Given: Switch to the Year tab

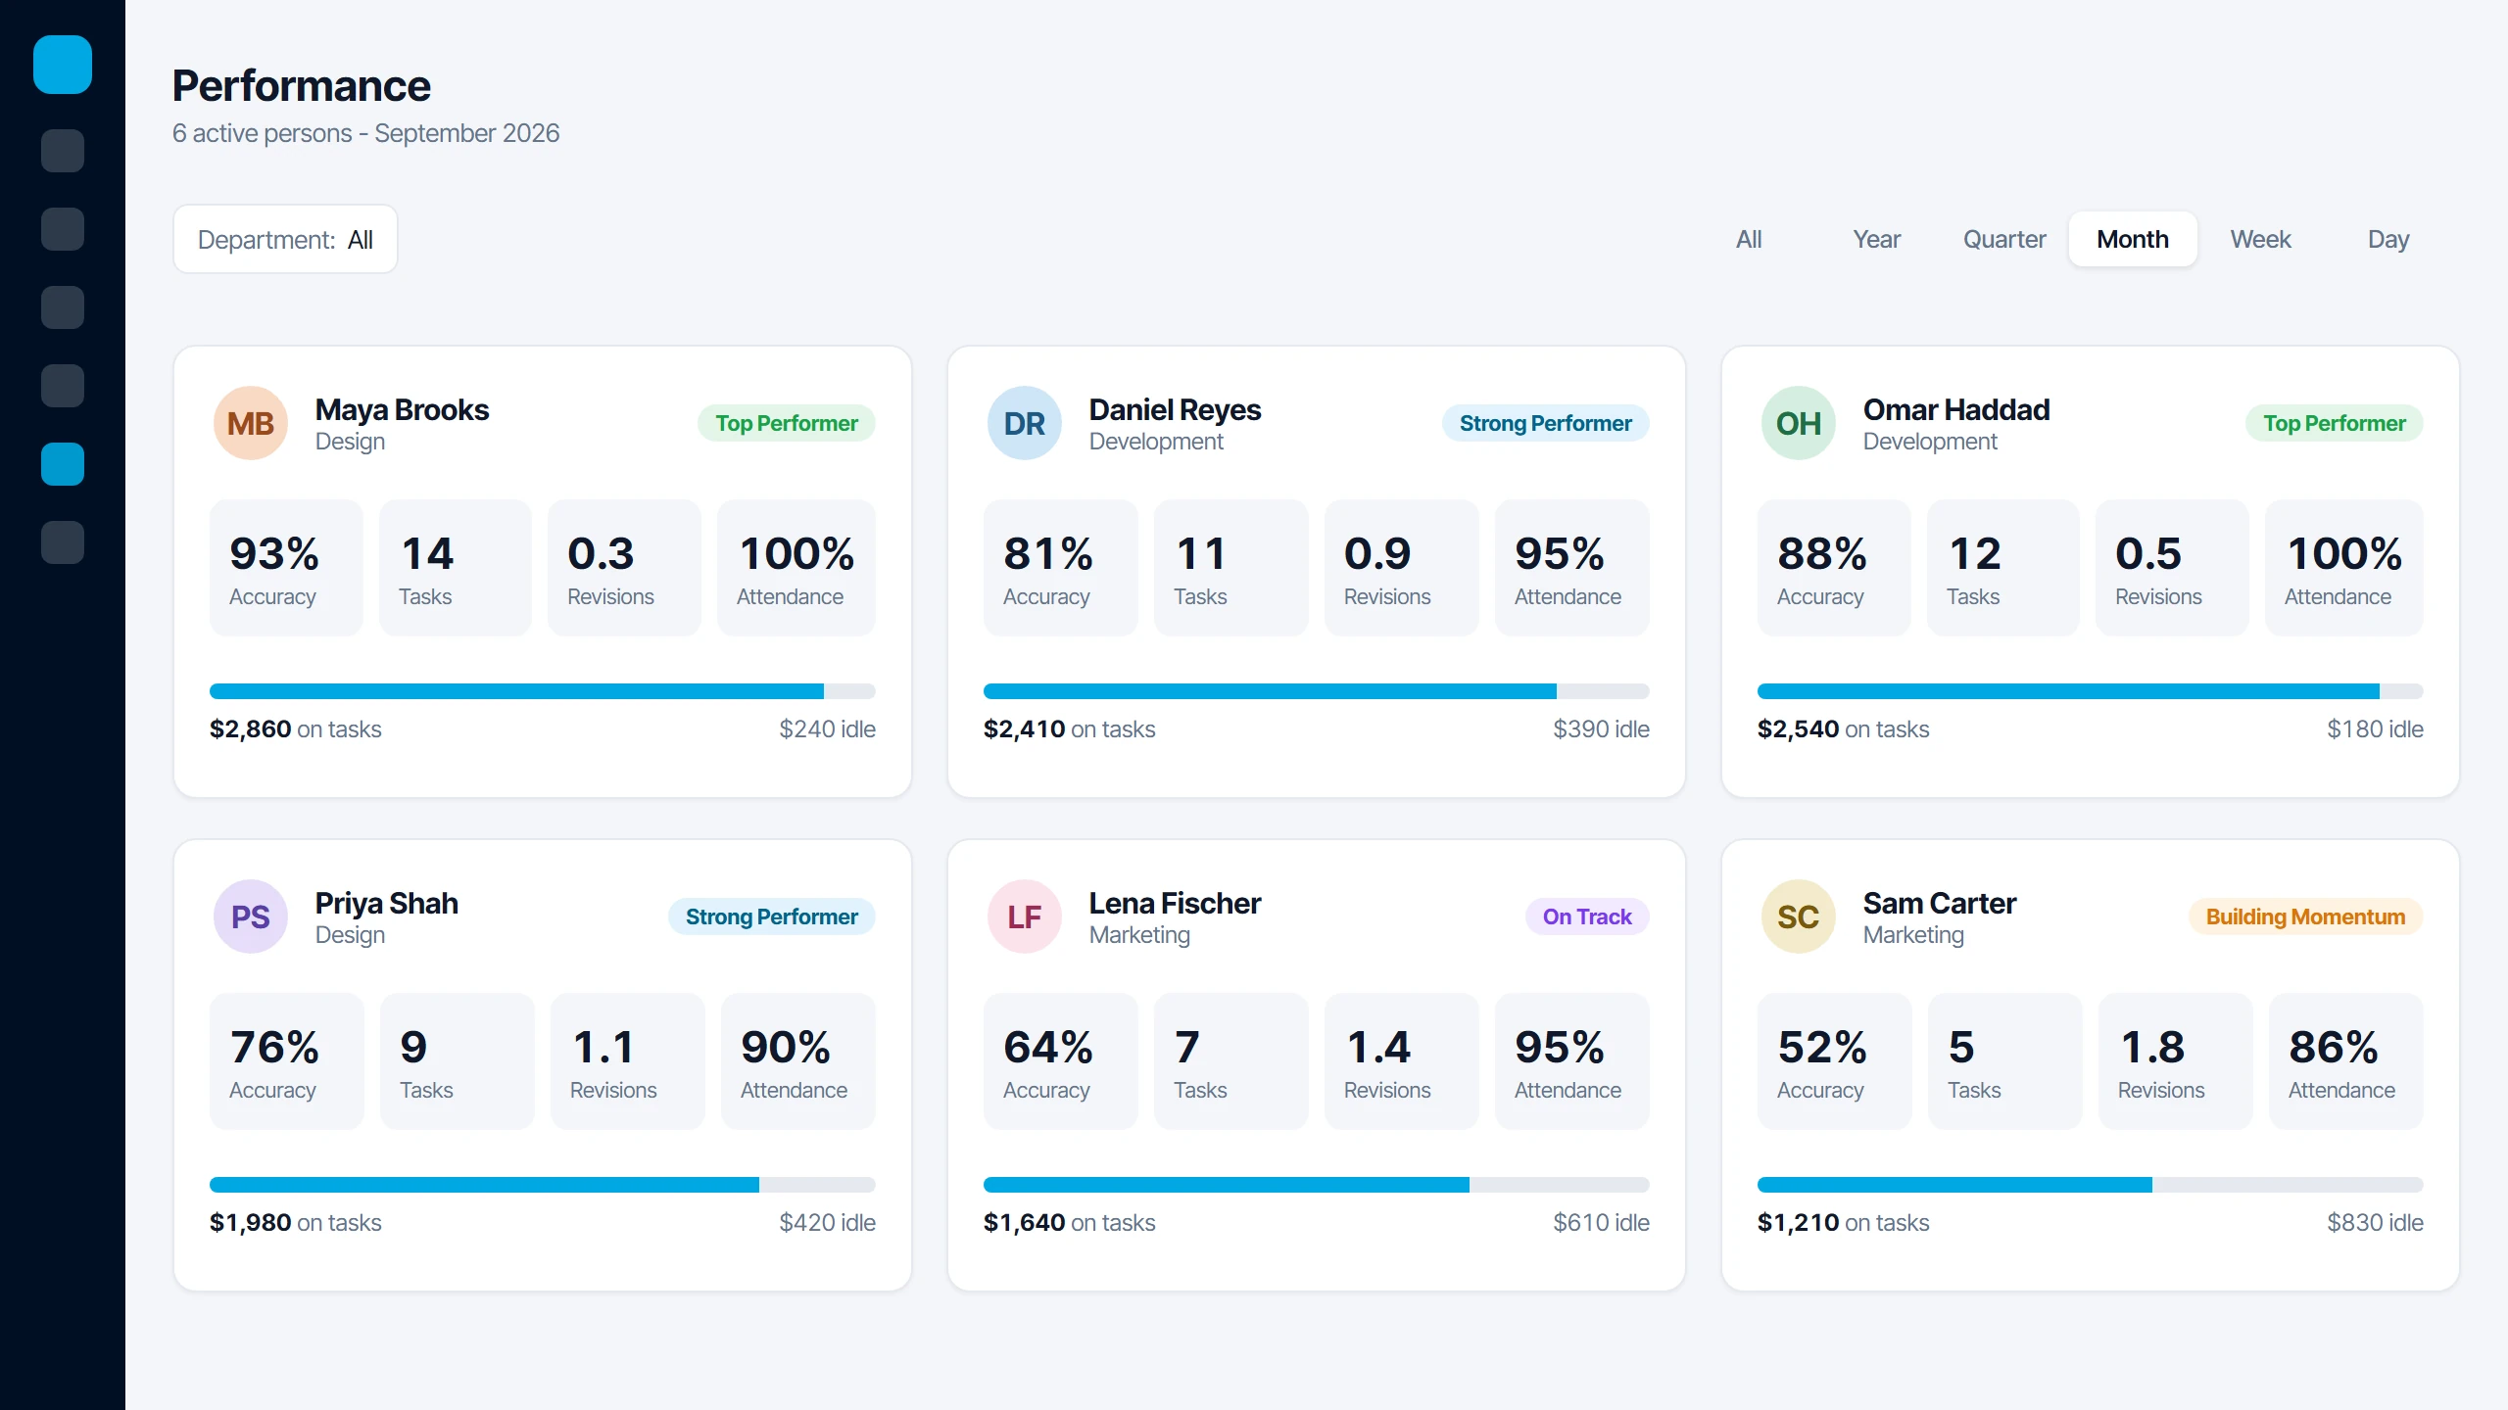Looking at the screenshot, I should pos(1876,239).
